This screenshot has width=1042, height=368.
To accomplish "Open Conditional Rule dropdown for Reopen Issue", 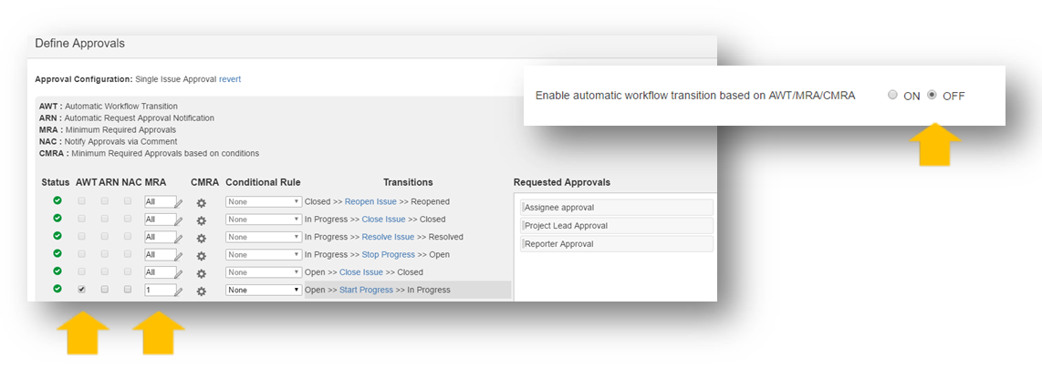I will 264,201.
